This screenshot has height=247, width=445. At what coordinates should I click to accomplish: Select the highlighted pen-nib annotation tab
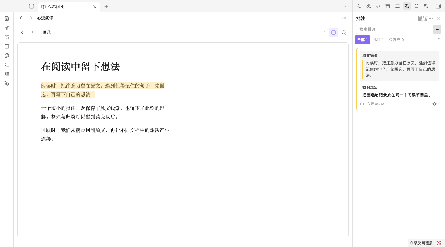(x=407, y=6)
